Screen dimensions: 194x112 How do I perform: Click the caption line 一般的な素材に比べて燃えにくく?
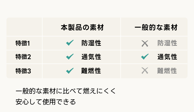(x=65, y=91)
